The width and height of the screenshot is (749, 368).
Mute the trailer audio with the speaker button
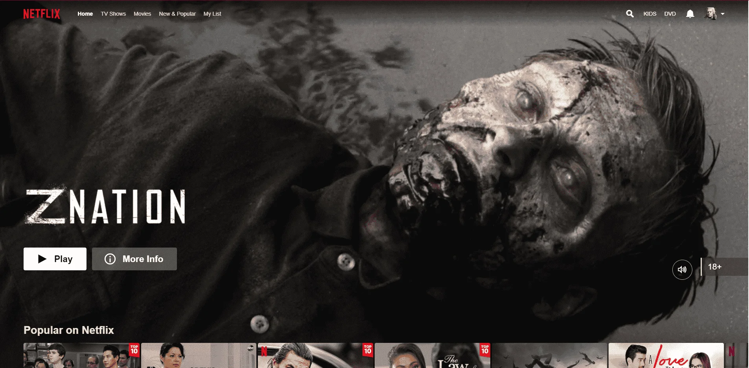pos(682,270)
